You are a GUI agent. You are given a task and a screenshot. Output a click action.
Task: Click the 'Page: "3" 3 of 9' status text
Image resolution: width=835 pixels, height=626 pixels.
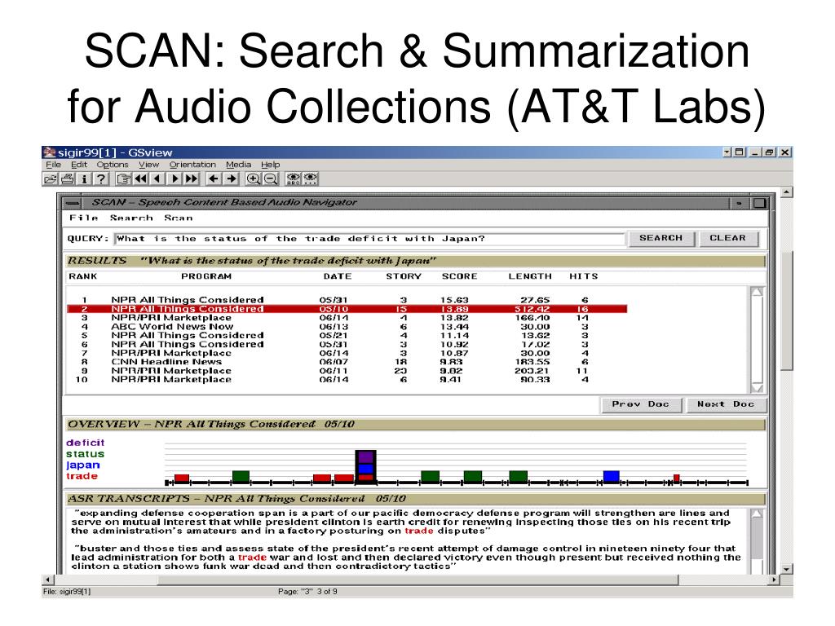point(307,592)
